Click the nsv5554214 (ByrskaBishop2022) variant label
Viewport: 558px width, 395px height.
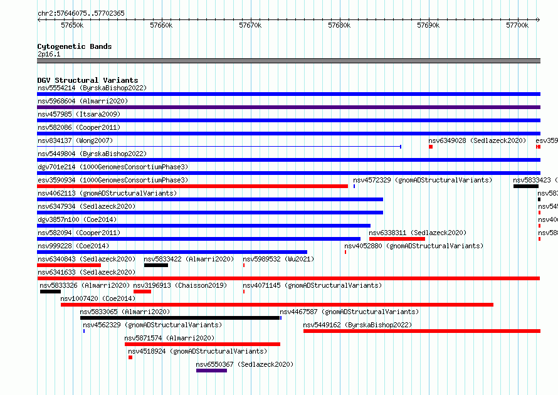click(92, 88)
